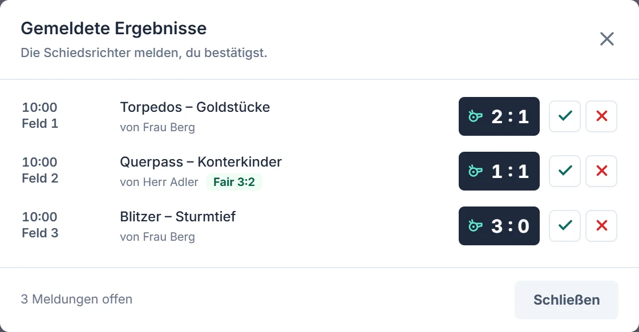Select the Torpedos – Goldstücke match title
The height and width of the screenshot is (332, 639).
(195, 107)
